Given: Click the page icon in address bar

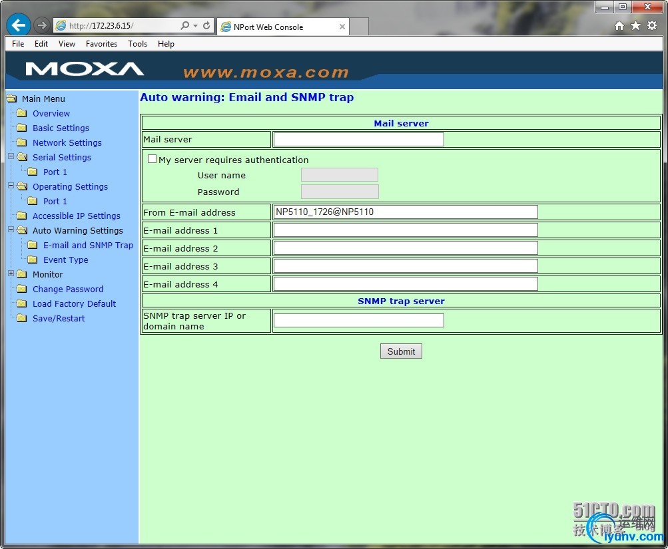Looking at the screenshot, I should click(61, 25).
